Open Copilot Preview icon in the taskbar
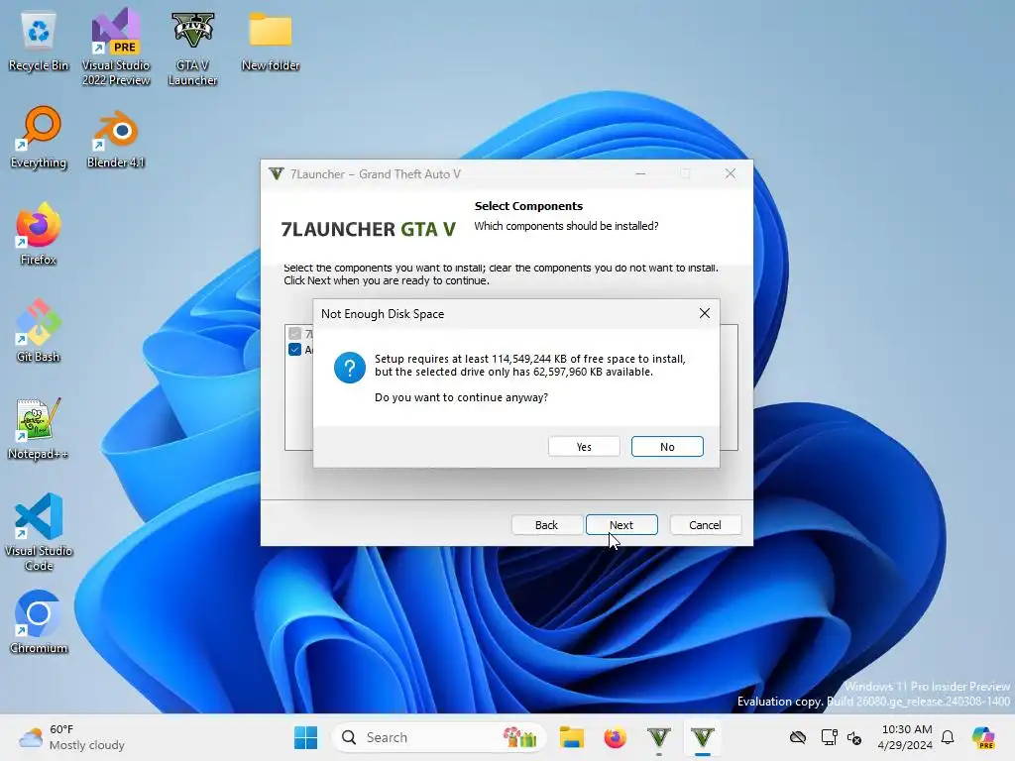 click(983, 737)
